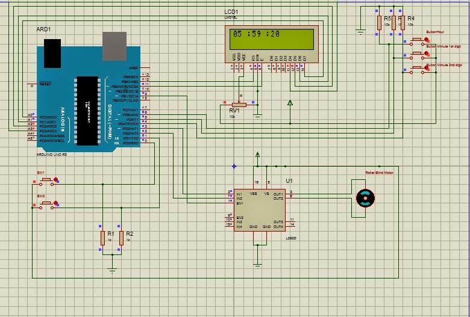The height and width of the screenshot is (317, 470).
Task: Toggle the Button Minute 1st digit actuator
Action: (x=426, y=54)
